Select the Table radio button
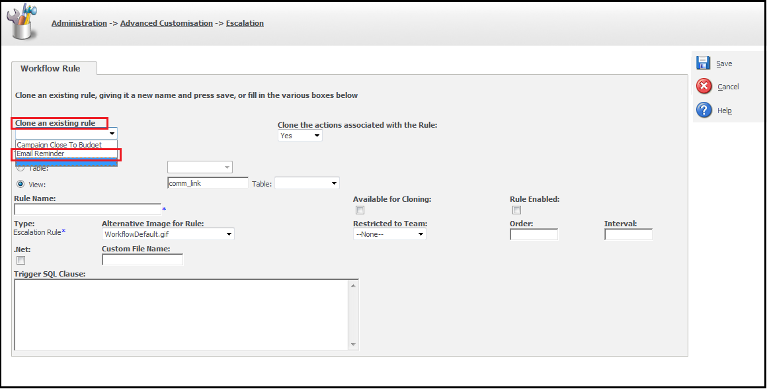This screenshot has width=767, height=389. [20, 168]
